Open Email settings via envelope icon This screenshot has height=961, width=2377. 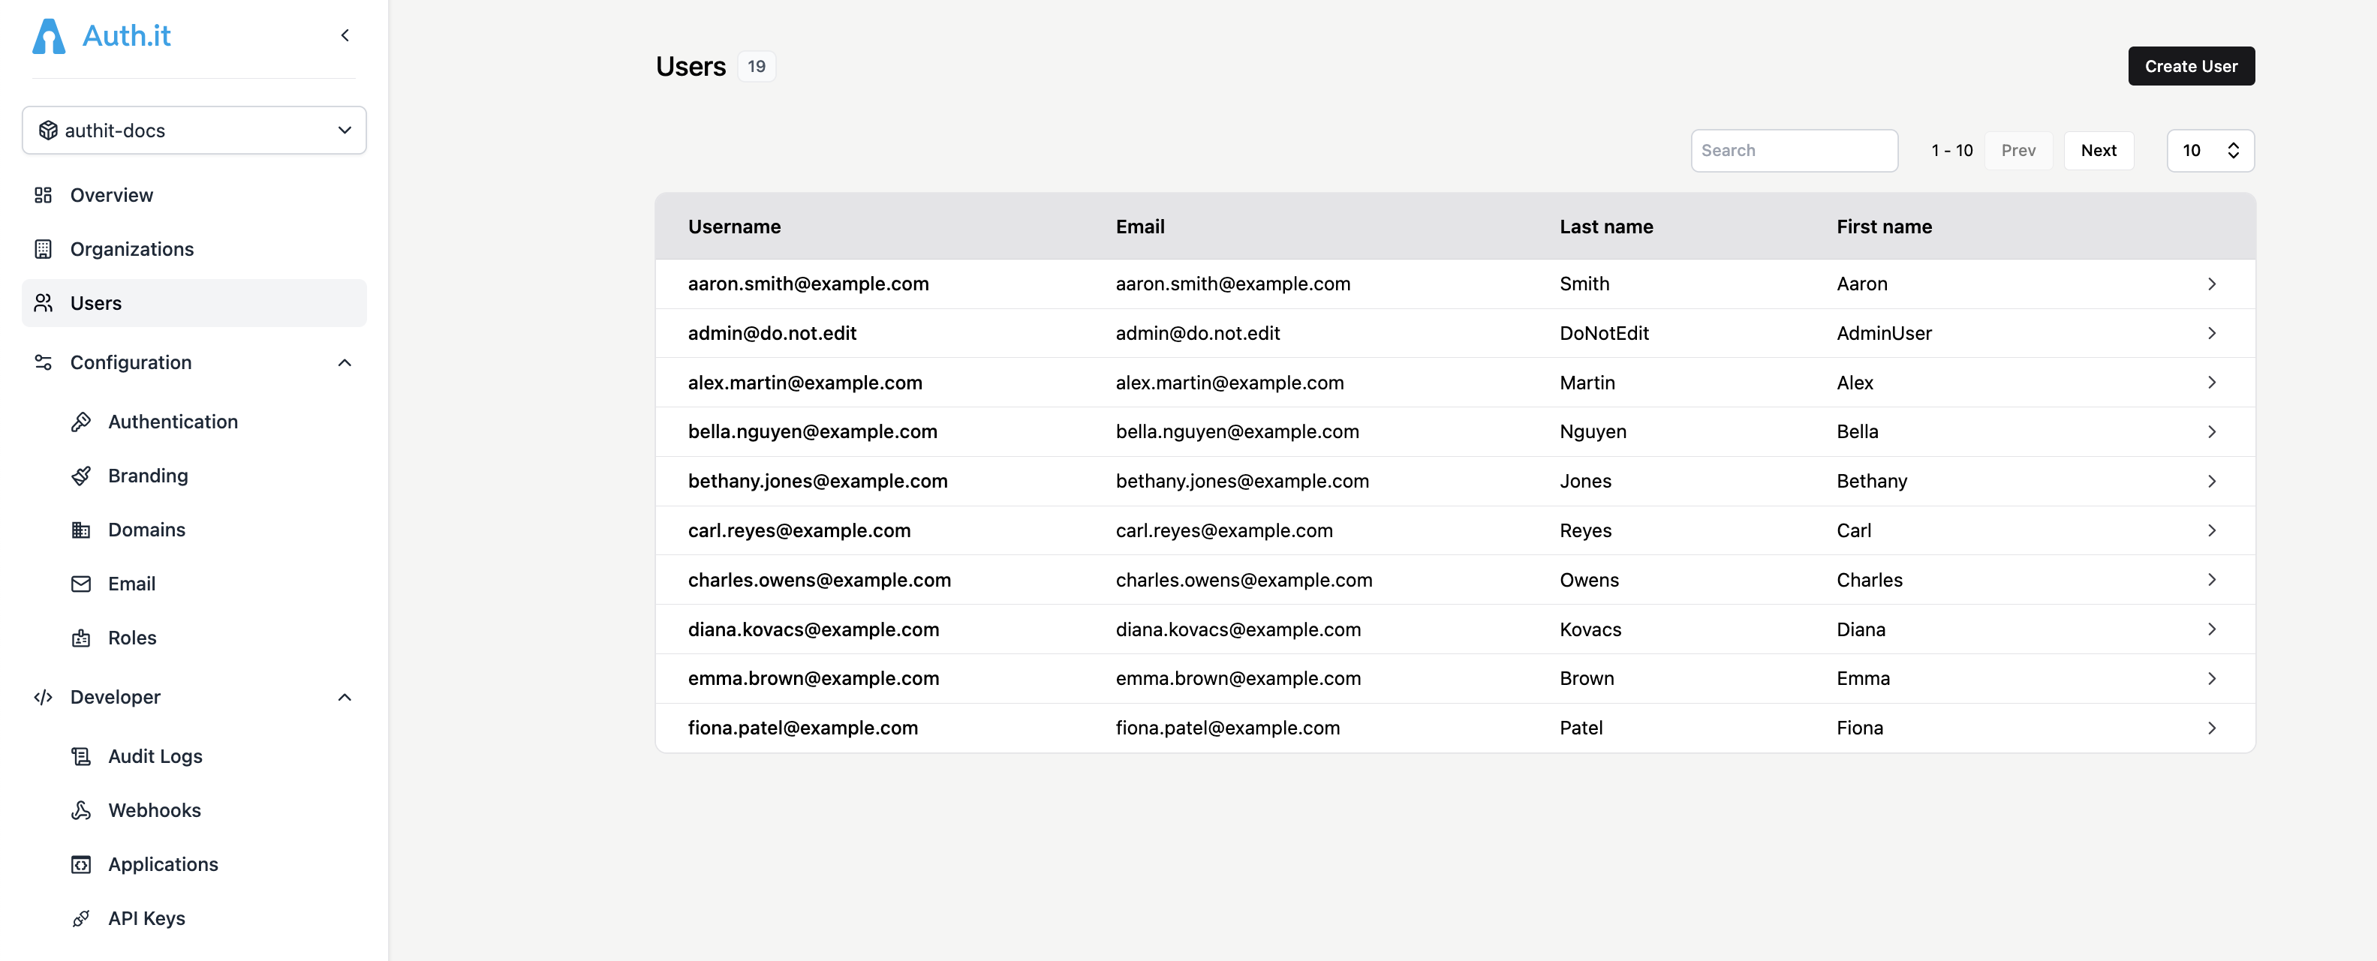click(x=81, y=583)
